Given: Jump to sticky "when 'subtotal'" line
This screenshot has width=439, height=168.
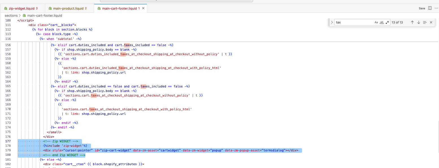Looking at the screenshot, I should (x=60, y=39).
